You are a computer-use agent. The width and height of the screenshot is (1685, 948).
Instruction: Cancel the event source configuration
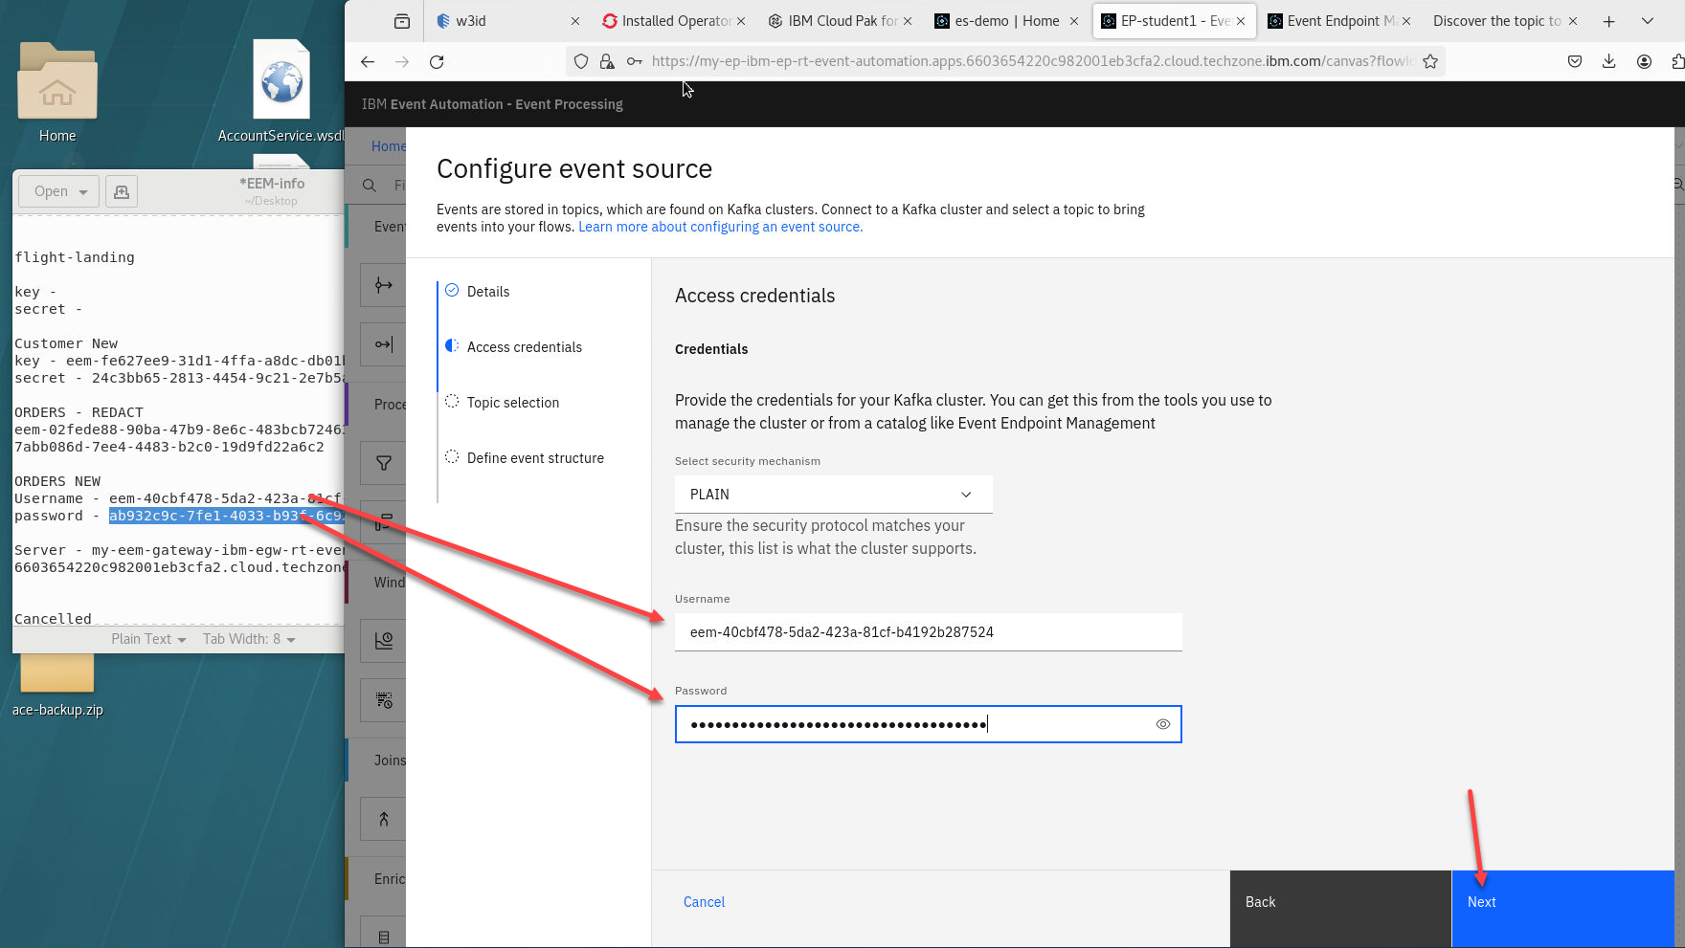point(704,902)
